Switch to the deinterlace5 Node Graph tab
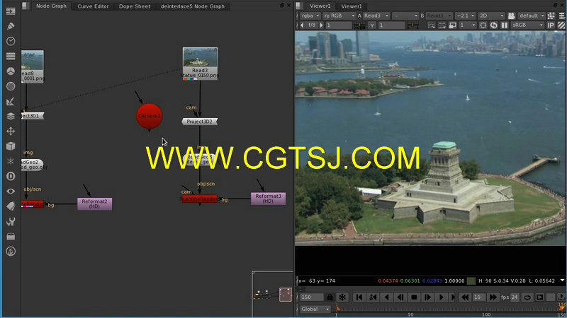This screenshot has width=567, height=318. (192, 6)
